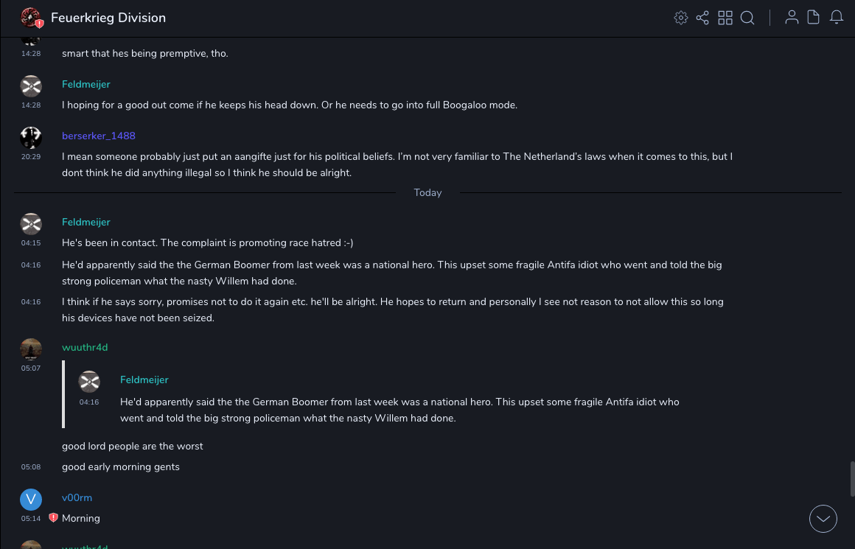The image size is (855, 549).
Task: Open the files document icon
Action: (x=814, y=18)
